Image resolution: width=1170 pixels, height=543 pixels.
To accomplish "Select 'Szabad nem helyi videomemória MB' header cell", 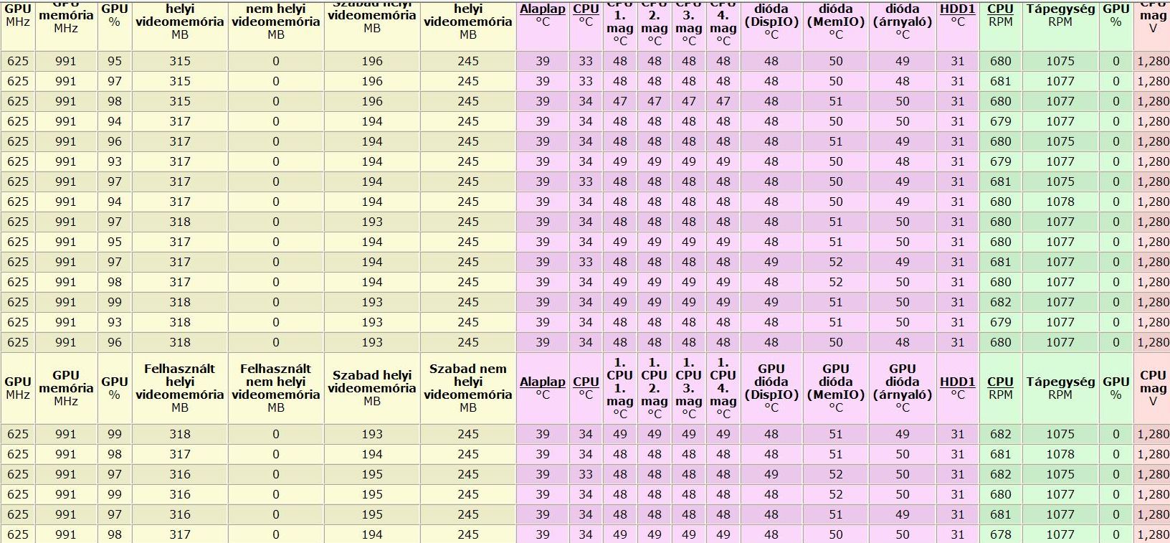I will (468, 388).
